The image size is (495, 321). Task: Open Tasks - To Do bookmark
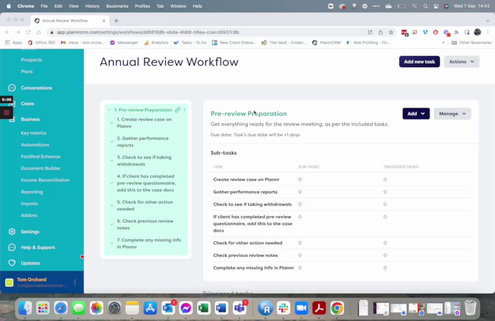point(190,43)
